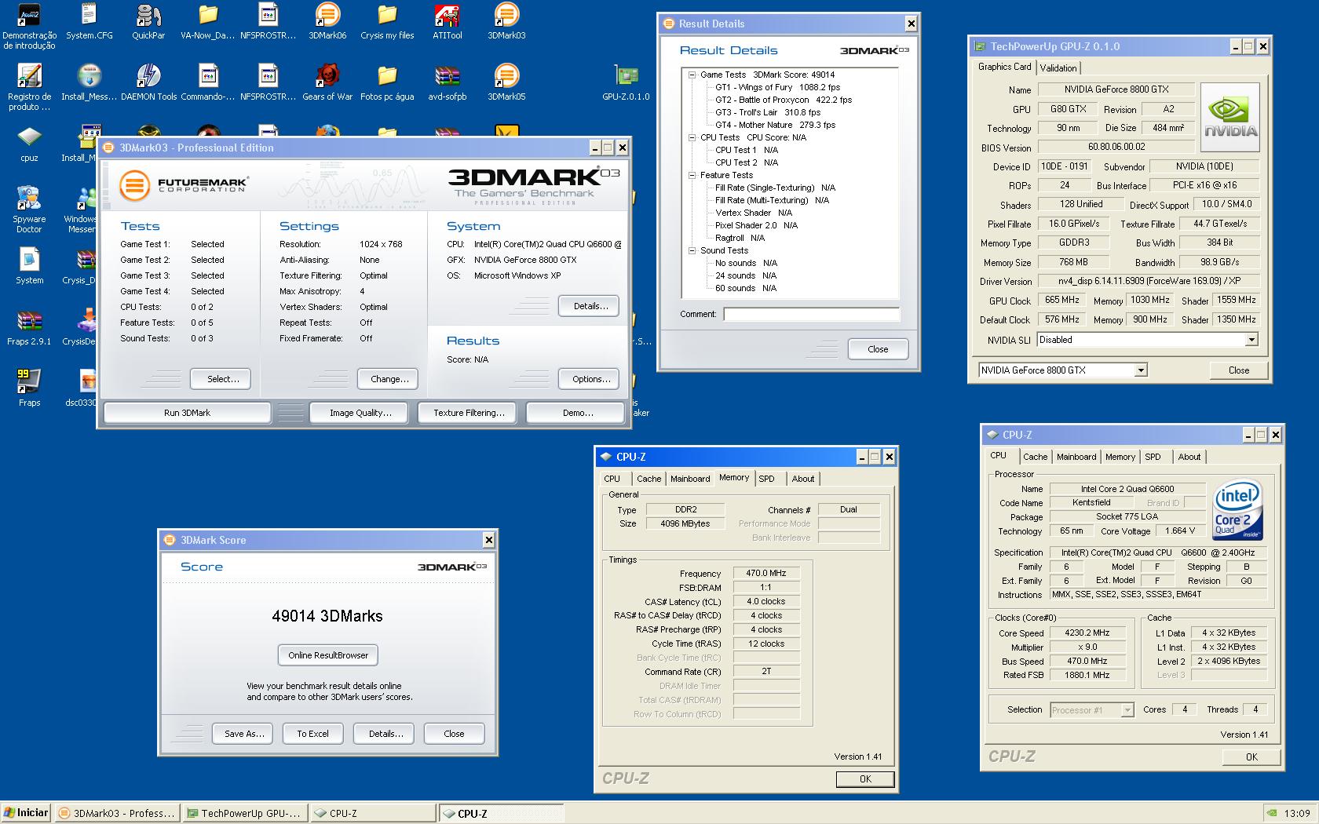Viewport: 1319px width, 824px height.
Task: Open the ATITool desktop icon
Action: point(447,21)
